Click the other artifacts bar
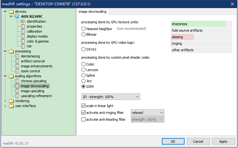Screen dimensions: 238x148 coord(201,50)
